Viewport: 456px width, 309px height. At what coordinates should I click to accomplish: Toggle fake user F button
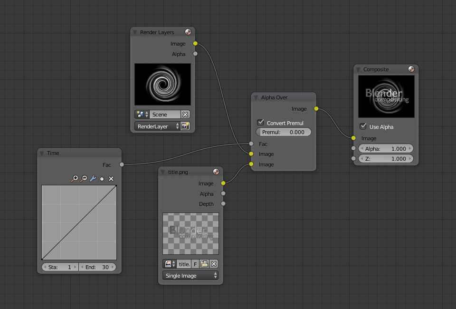click(195, 264)
